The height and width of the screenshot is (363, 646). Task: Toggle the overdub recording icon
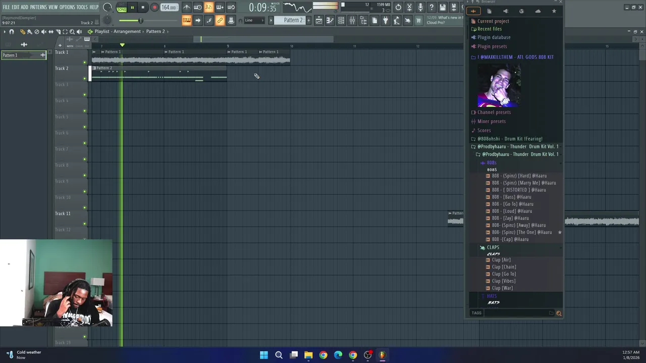point(220,8)
